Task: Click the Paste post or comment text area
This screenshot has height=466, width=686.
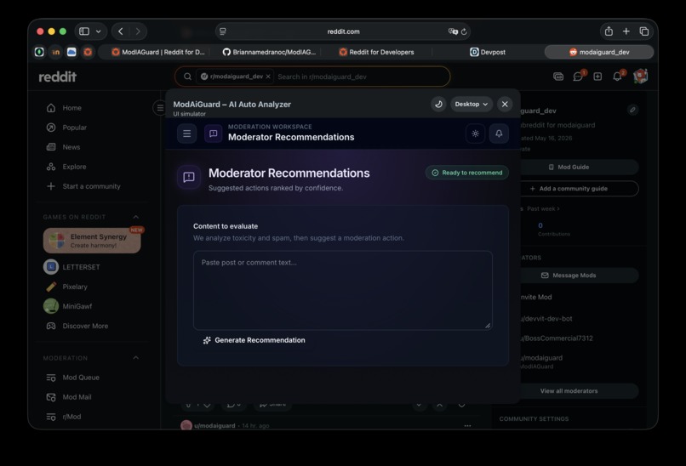Action: point(343,290)
